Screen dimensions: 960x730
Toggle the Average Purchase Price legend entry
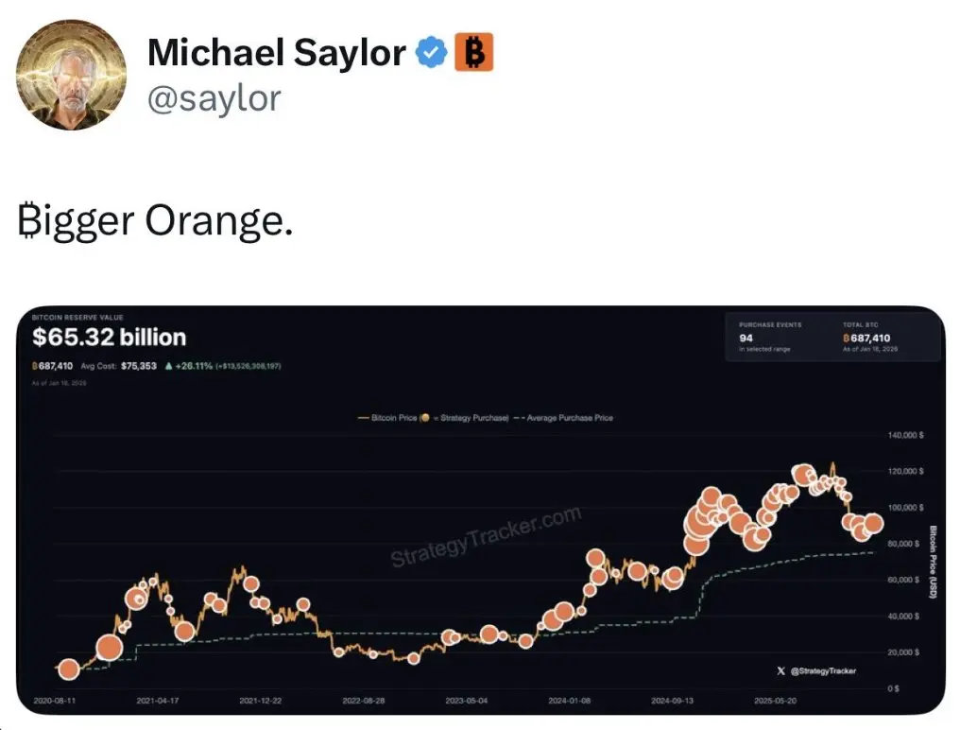pos(563,417)
